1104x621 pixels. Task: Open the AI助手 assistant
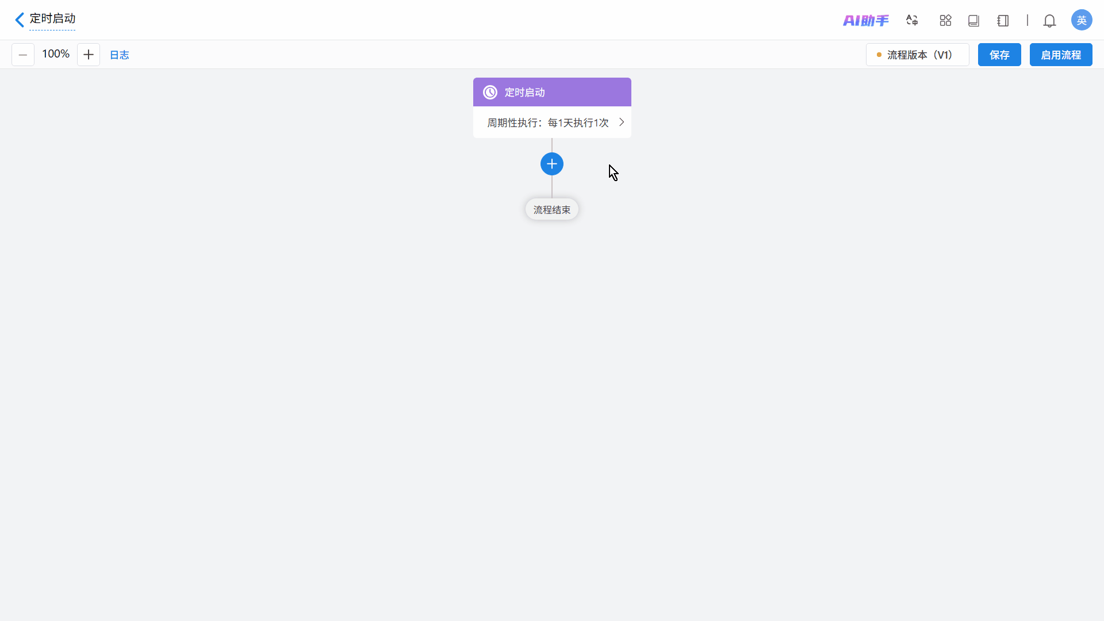865,21
